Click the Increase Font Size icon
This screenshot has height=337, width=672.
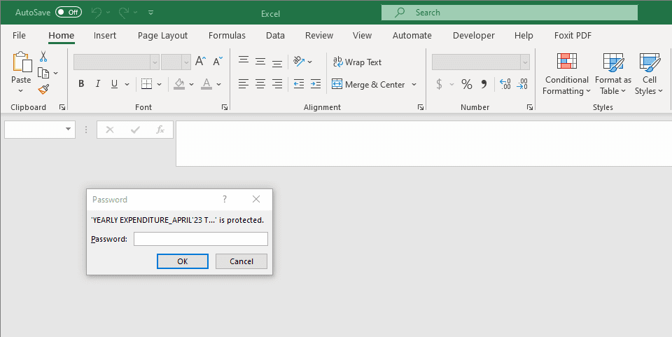(x=201, y=62)
